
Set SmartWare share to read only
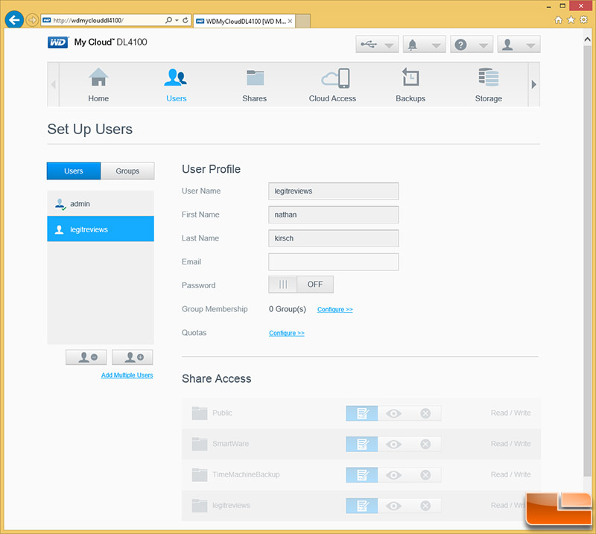[x=394, y=444]
